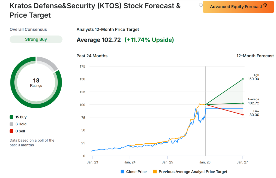276x178 pixels.
Task: Click the Average 102.72 forecast endpoint dot
Action: pos(243,103)
